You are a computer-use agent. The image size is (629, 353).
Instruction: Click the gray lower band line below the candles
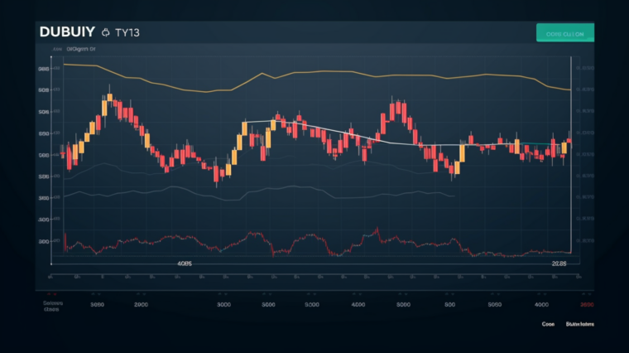coord(248,196)
